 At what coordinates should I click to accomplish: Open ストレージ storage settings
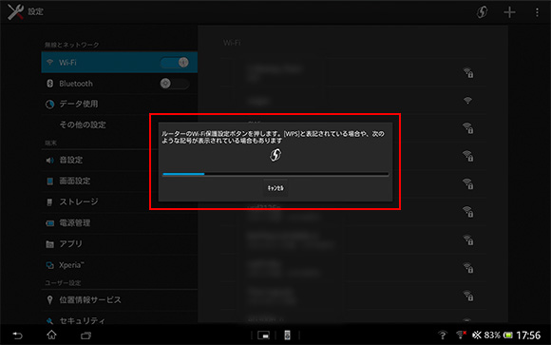click(96, 201)
